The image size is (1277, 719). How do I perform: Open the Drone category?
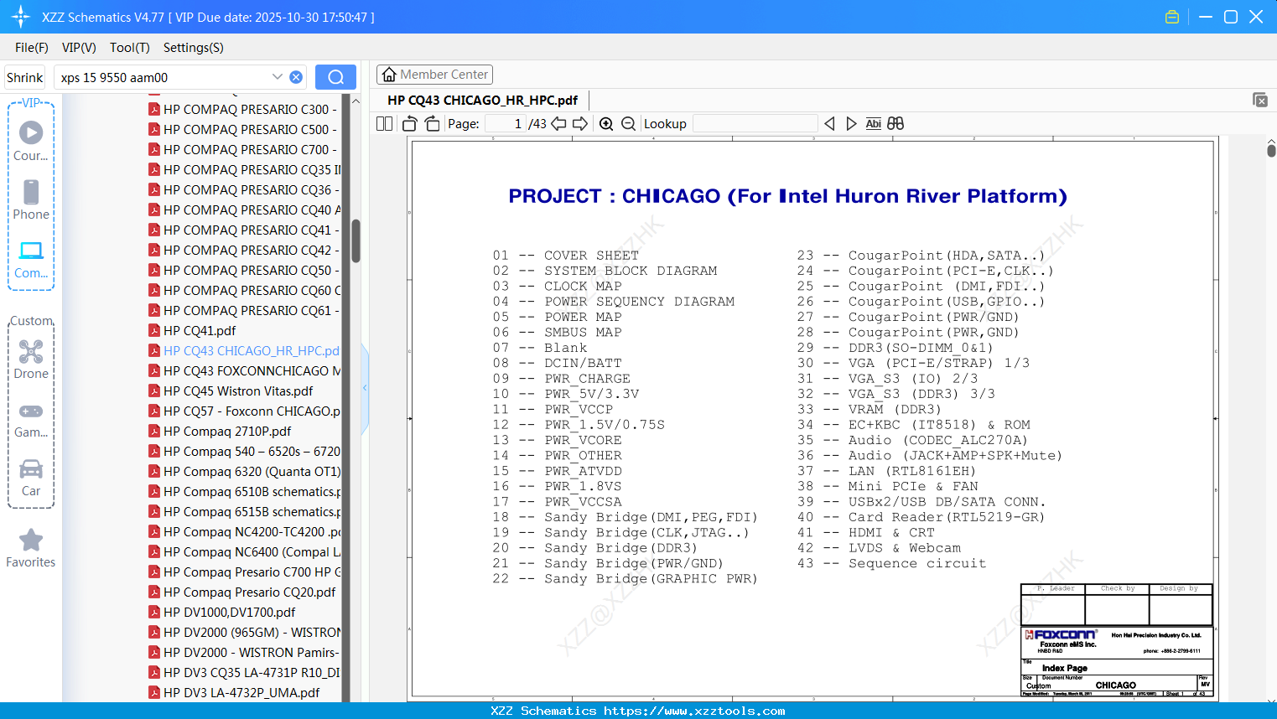click(31, 359)
